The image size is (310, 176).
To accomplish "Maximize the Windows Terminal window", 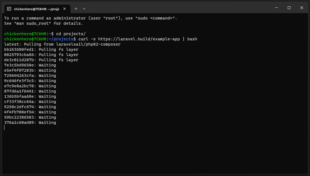I will click(x=289, y=7).
